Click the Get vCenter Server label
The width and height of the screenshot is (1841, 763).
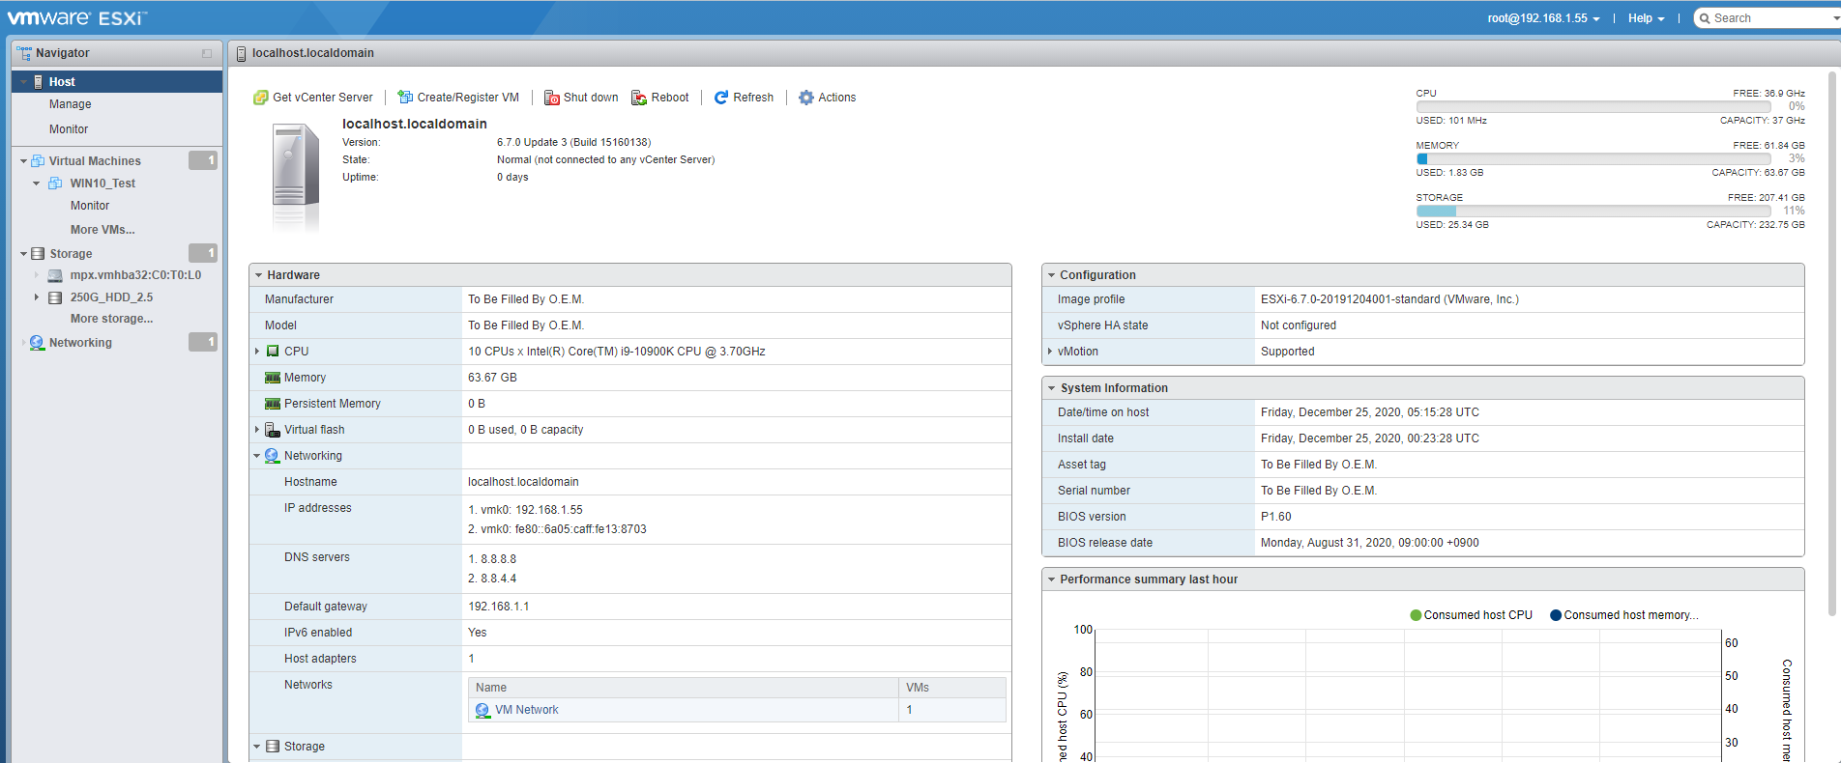[323, 98]
